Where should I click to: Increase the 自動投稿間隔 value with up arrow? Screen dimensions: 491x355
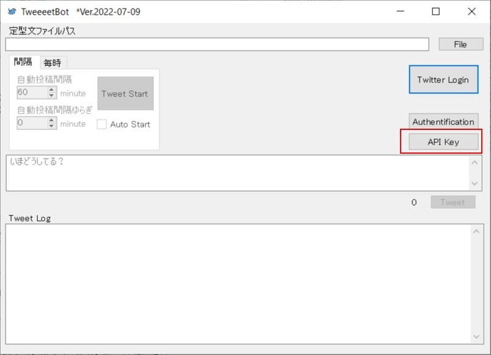pyautogui.click(x=52, y=90)
